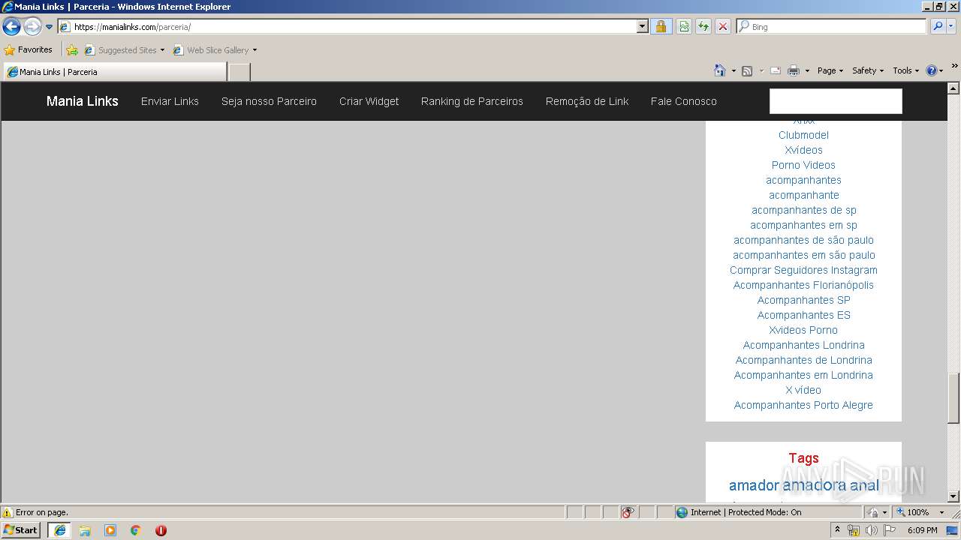
Task: Click the site search input box
Action: [836, 101]
